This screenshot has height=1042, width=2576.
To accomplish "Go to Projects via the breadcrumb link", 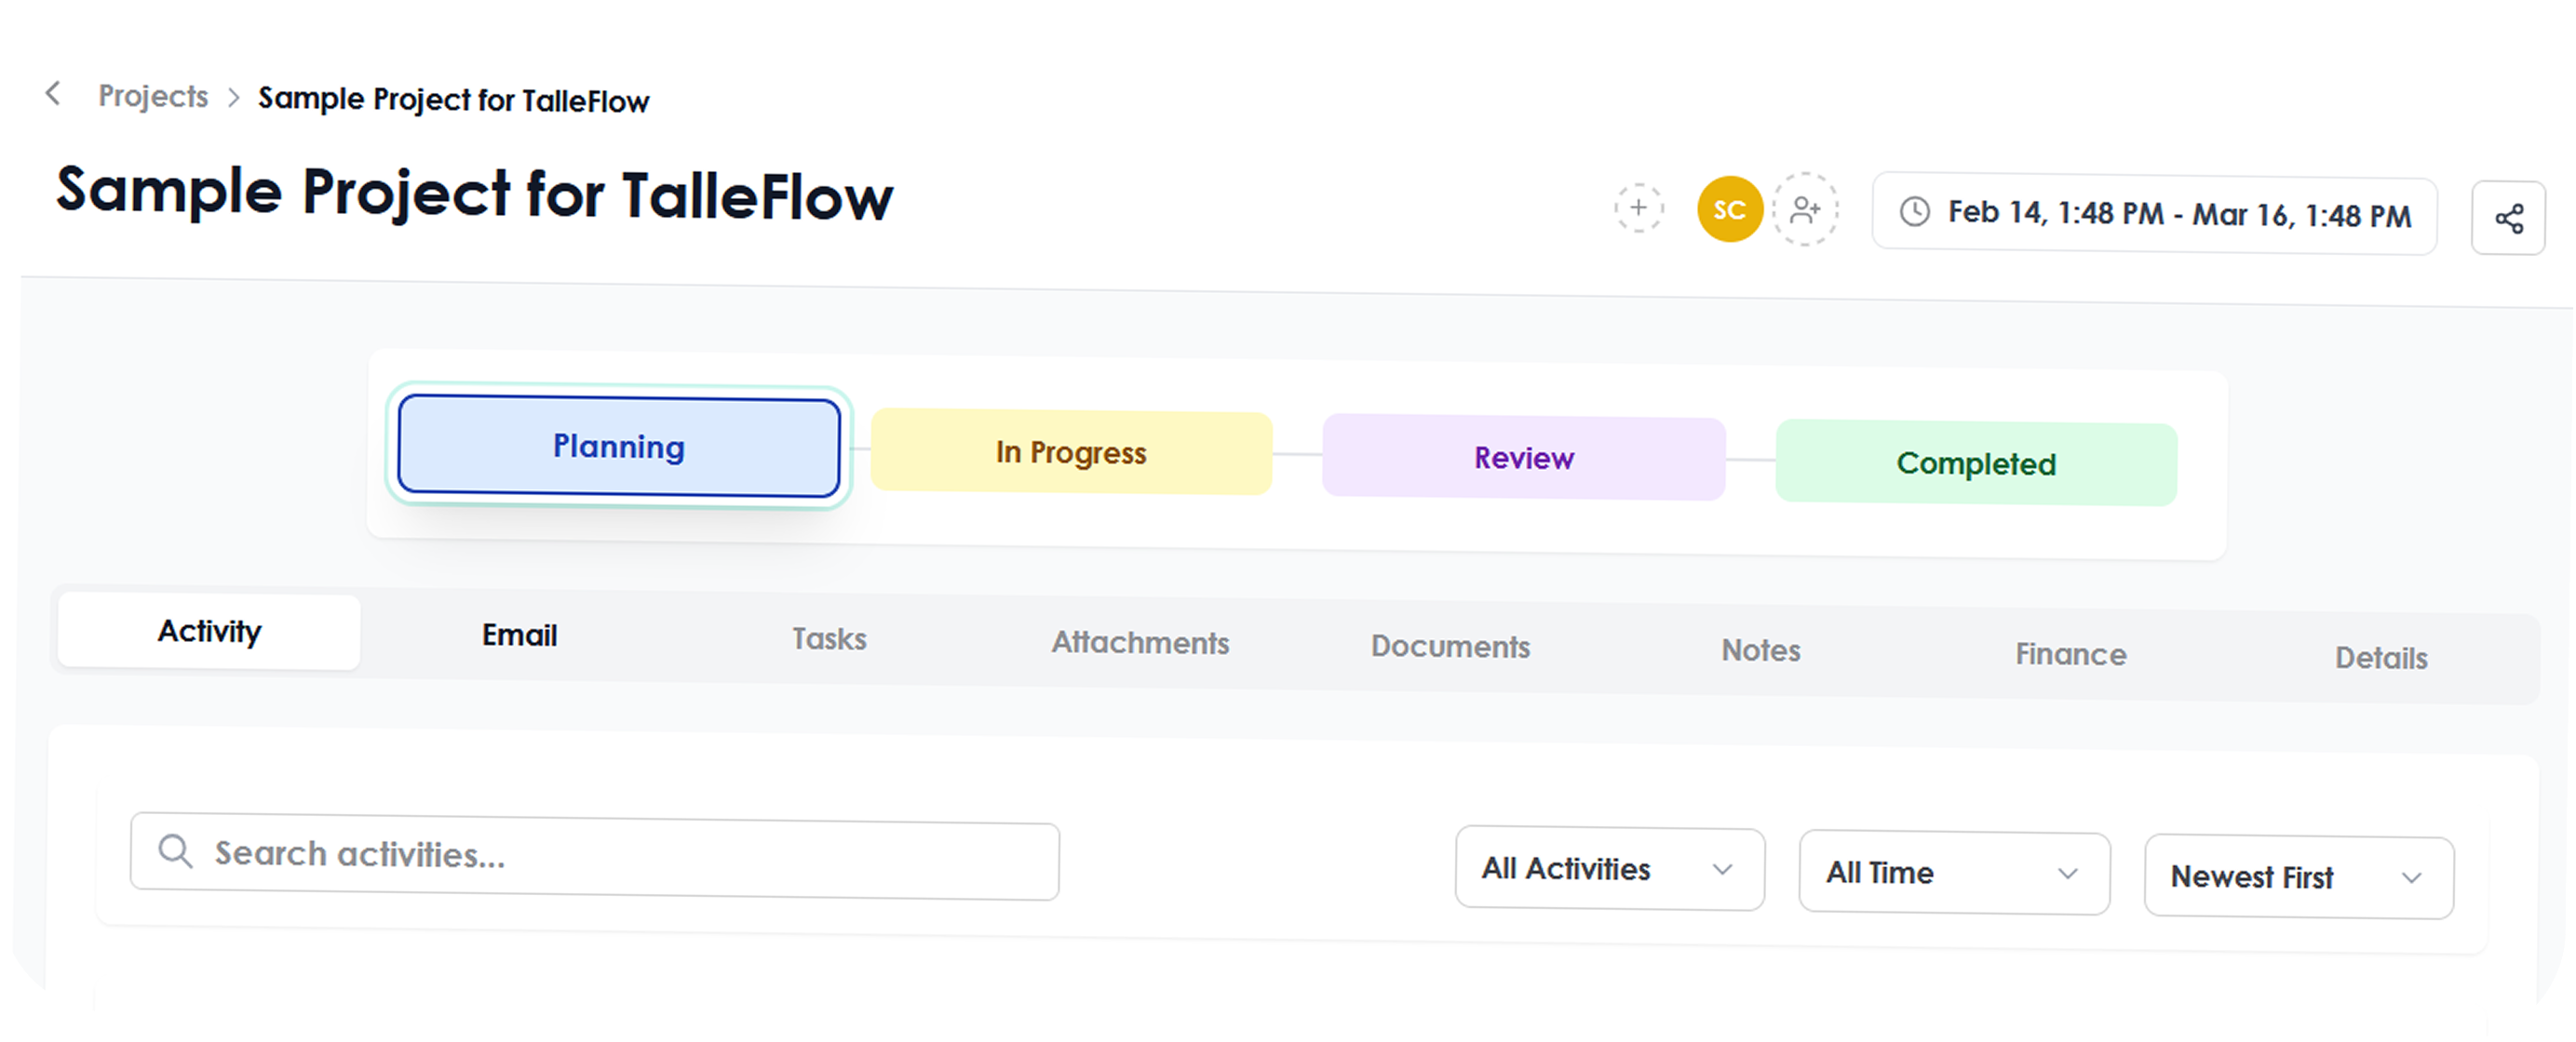I will pos(153,96).
